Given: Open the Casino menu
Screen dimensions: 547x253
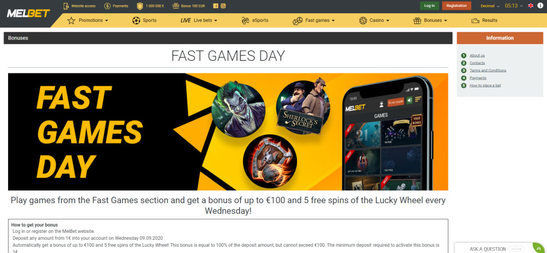Looking at the screenshot, I should pyautogui.click(x=374, y=21).
